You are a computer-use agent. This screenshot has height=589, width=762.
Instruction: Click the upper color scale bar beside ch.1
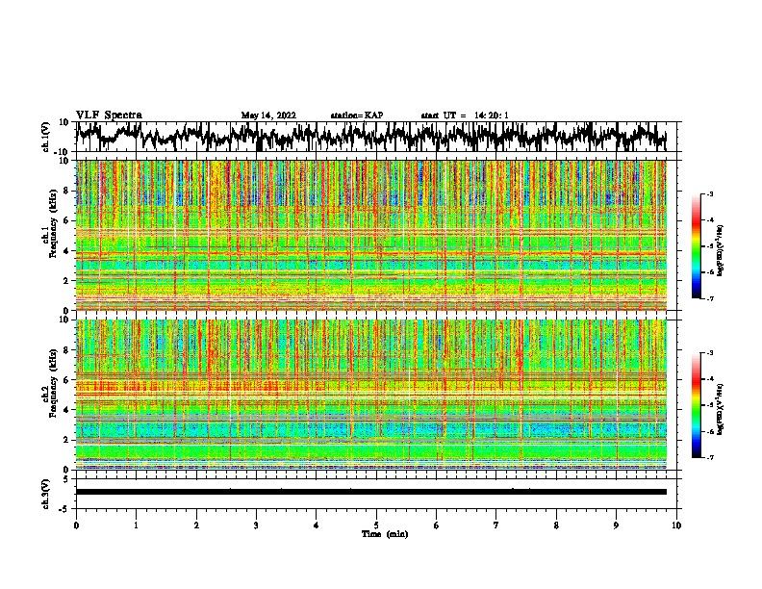(697, 246)
